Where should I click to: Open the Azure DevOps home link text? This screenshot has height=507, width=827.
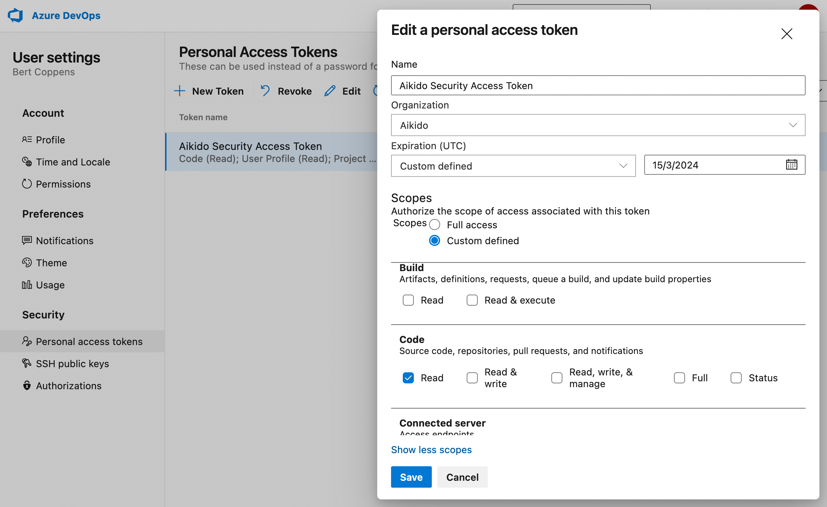tap(66, 16)
